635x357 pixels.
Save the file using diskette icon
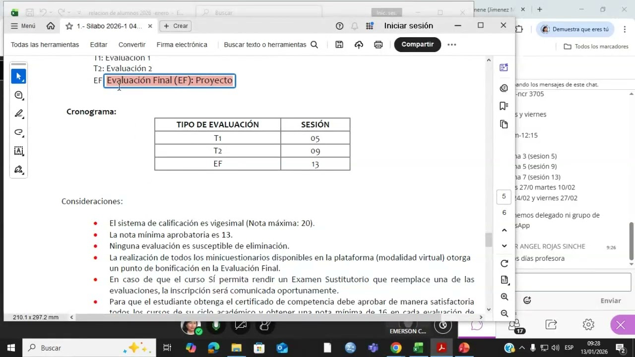pos(339,45)
